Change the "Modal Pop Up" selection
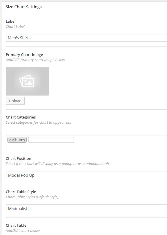 (x=86, y=175)
